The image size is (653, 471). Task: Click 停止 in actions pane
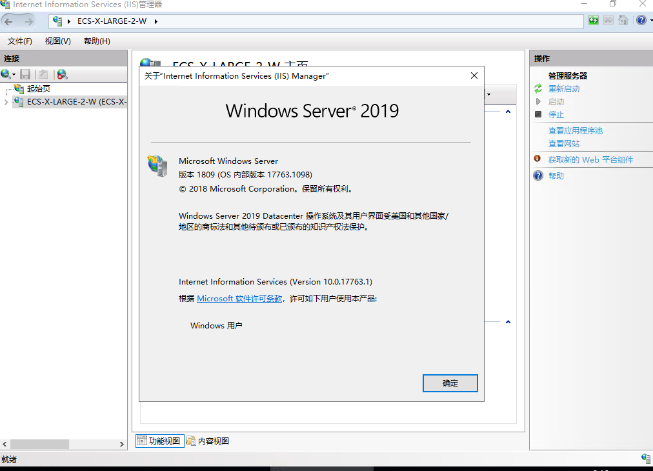coord(556,114)
